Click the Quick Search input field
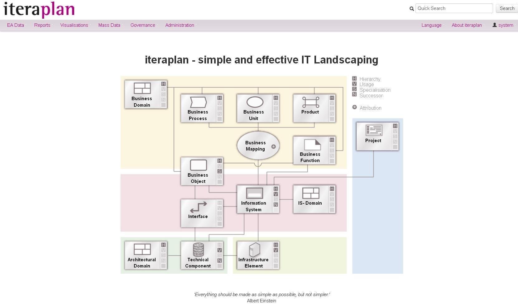 point(454,8)
